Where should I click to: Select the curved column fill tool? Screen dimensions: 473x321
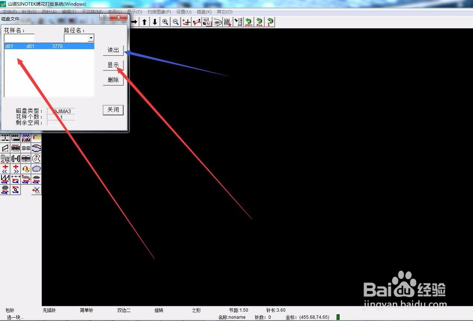click(x=36, y=148)
